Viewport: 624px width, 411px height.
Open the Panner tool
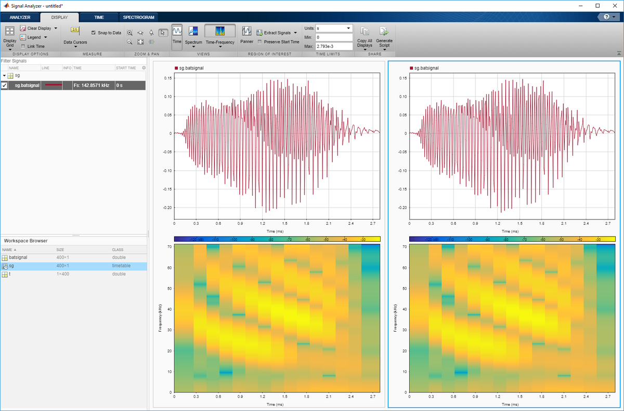[x=247, y=35]
